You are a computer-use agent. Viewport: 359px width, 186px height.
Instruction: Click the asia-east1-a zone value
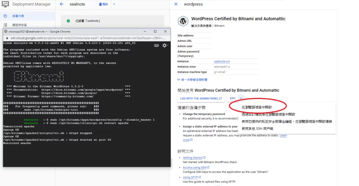coord(222,67)
